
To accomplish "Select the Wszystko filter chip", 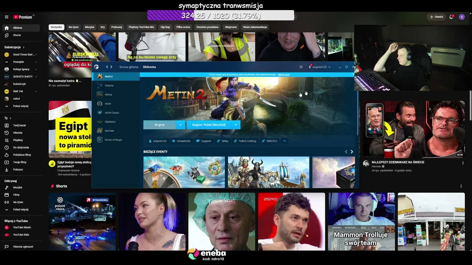I will point(56,27).
